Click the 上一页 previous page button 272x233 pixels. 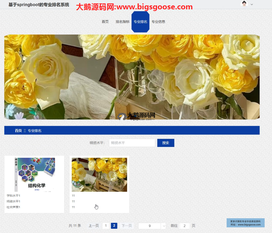tap(94, 226)
